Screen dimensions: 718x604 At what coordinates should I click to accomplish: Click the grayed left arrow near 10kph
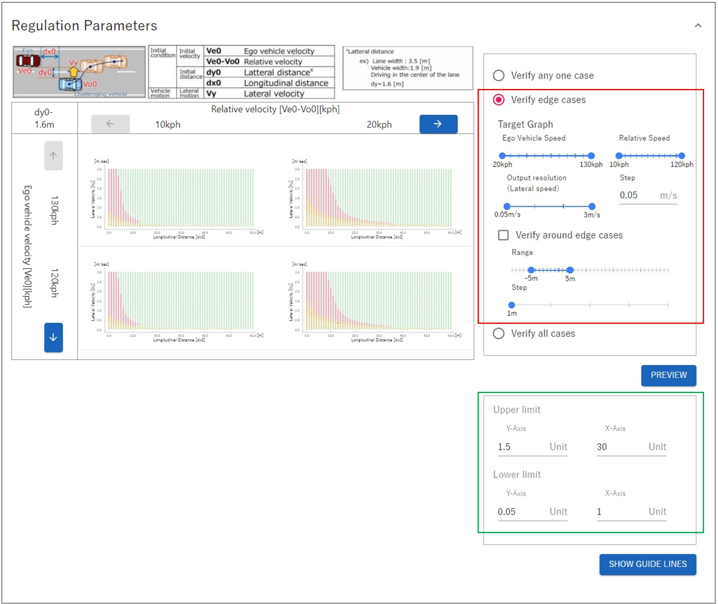click(x=110, y=124)
